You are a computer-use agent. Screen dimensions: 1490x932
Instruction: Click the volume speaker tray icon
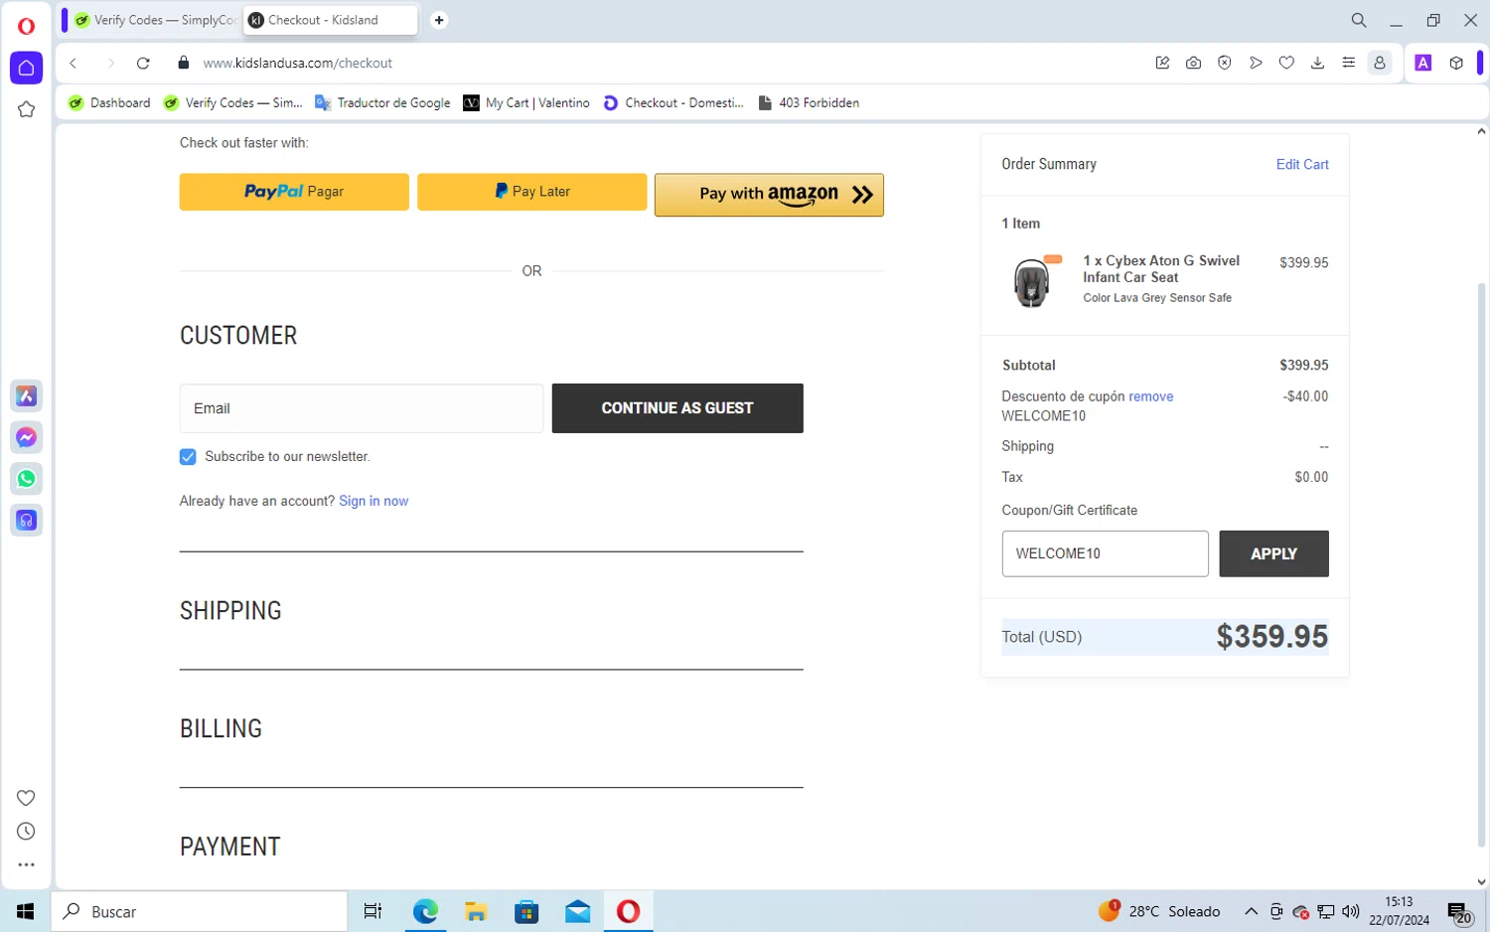point(1351,911)
